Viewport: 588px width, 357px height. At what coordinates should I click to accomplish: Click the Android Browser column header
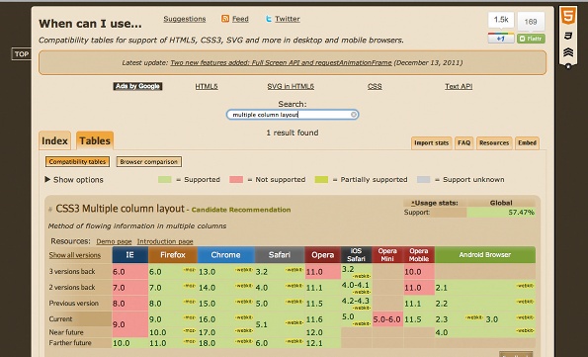(x=485, y=255)
